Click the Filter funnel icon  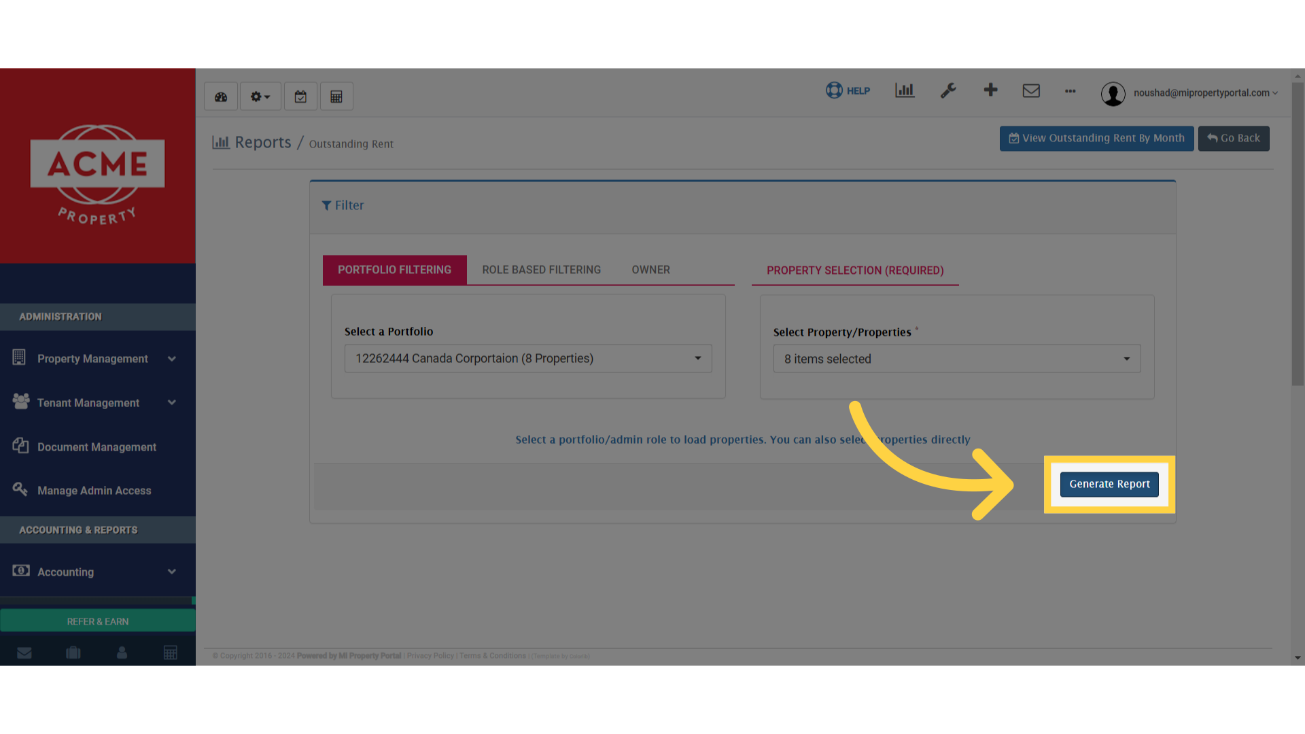pyautogui.click(x=326, y=205)
